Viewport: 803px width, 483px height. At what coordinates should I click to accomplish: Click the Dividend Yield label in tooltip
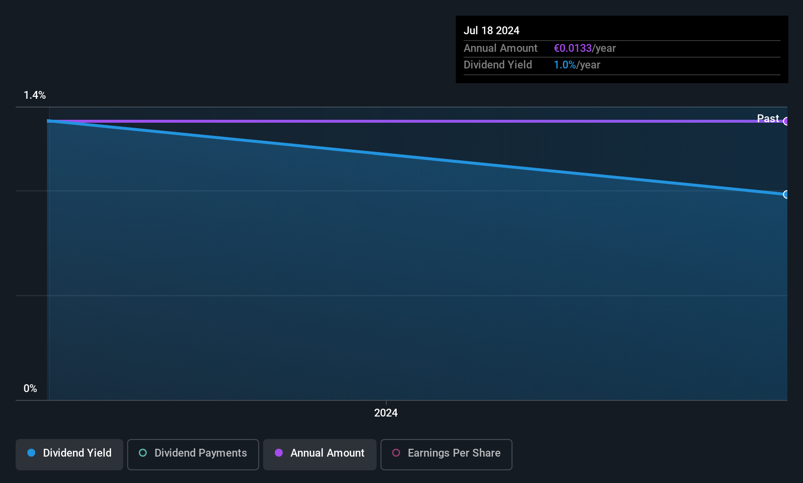498,65
